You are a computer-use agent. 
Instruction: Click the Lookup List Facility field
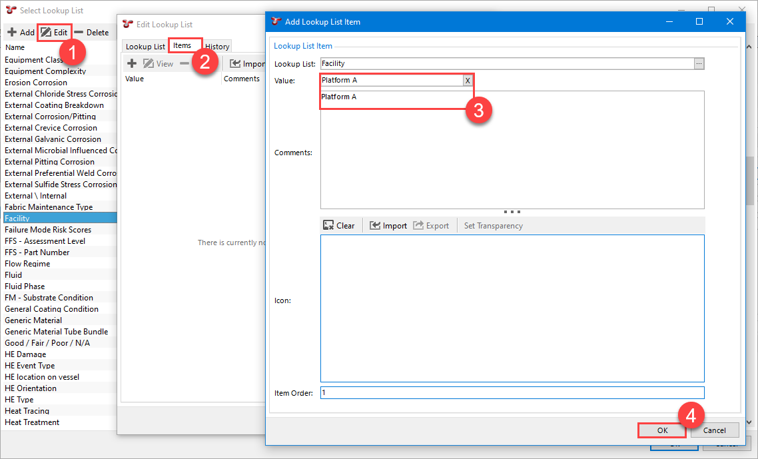tap(507, 63)
